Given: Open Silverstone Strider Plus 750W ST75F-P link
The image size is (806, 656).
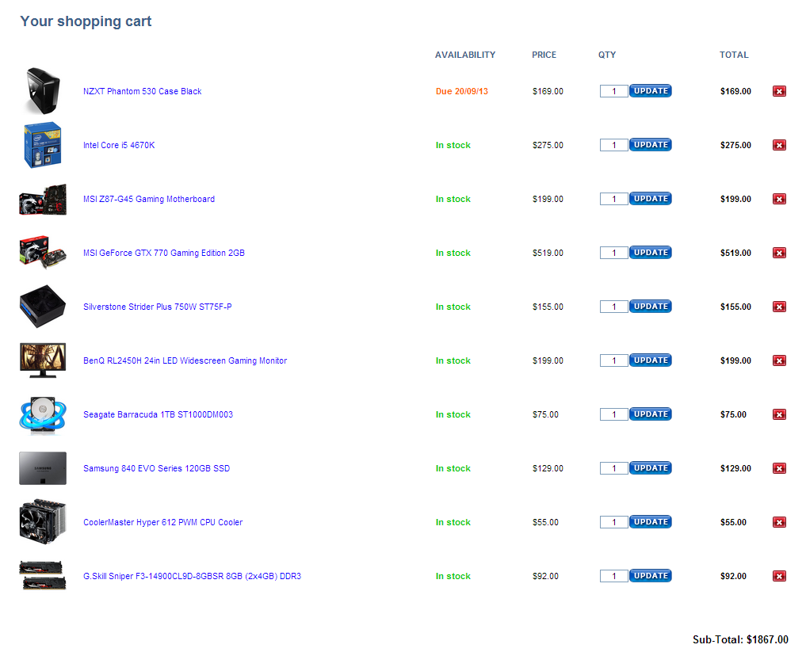Looking at the screenshot, I should tap(157, 307).
